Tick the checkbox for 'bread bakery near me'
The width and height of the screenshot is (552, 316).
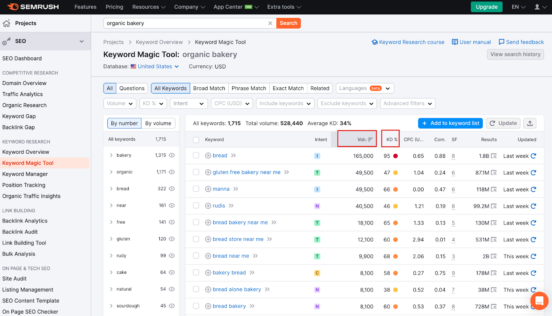point(196,222)
